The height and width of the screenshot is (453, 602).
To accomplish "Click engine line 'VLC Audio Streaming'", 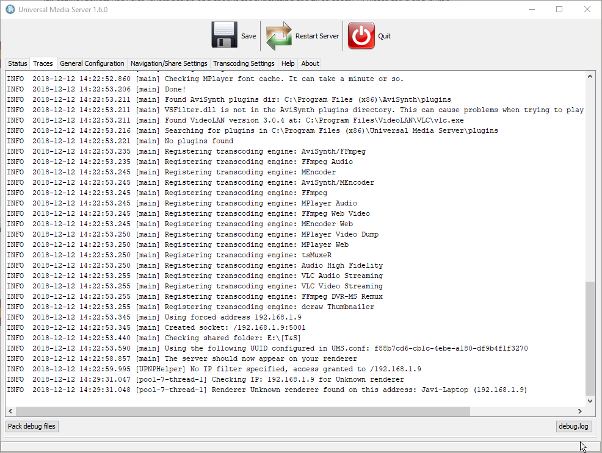I will (195, 276).
